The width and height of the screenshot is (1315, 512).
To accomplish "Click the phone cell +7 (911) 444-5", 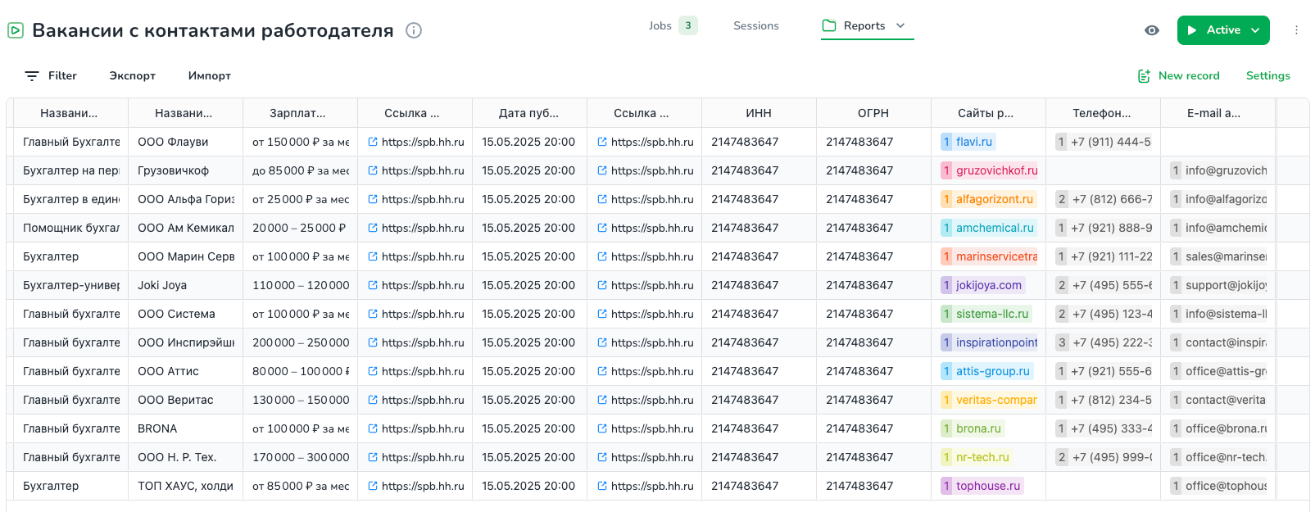I will pos(1103,142).
